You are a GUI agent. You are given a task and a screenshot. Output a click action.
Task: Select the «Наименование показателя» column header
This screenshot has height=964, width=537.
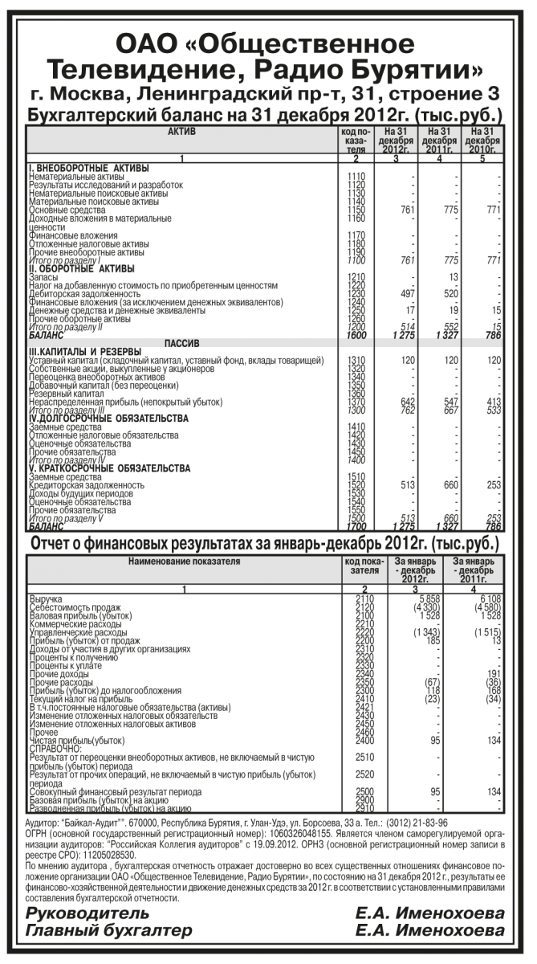pos(184,562)
